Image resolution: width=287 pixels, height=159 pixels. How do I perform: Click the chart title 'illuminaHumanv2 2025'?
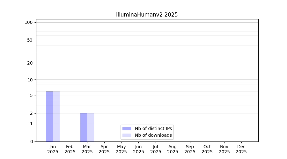pyautogui.click(x=147, y=15)
